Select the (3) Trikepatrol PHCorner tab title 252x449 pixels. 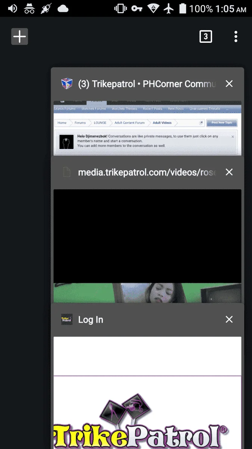pos(147,84)
